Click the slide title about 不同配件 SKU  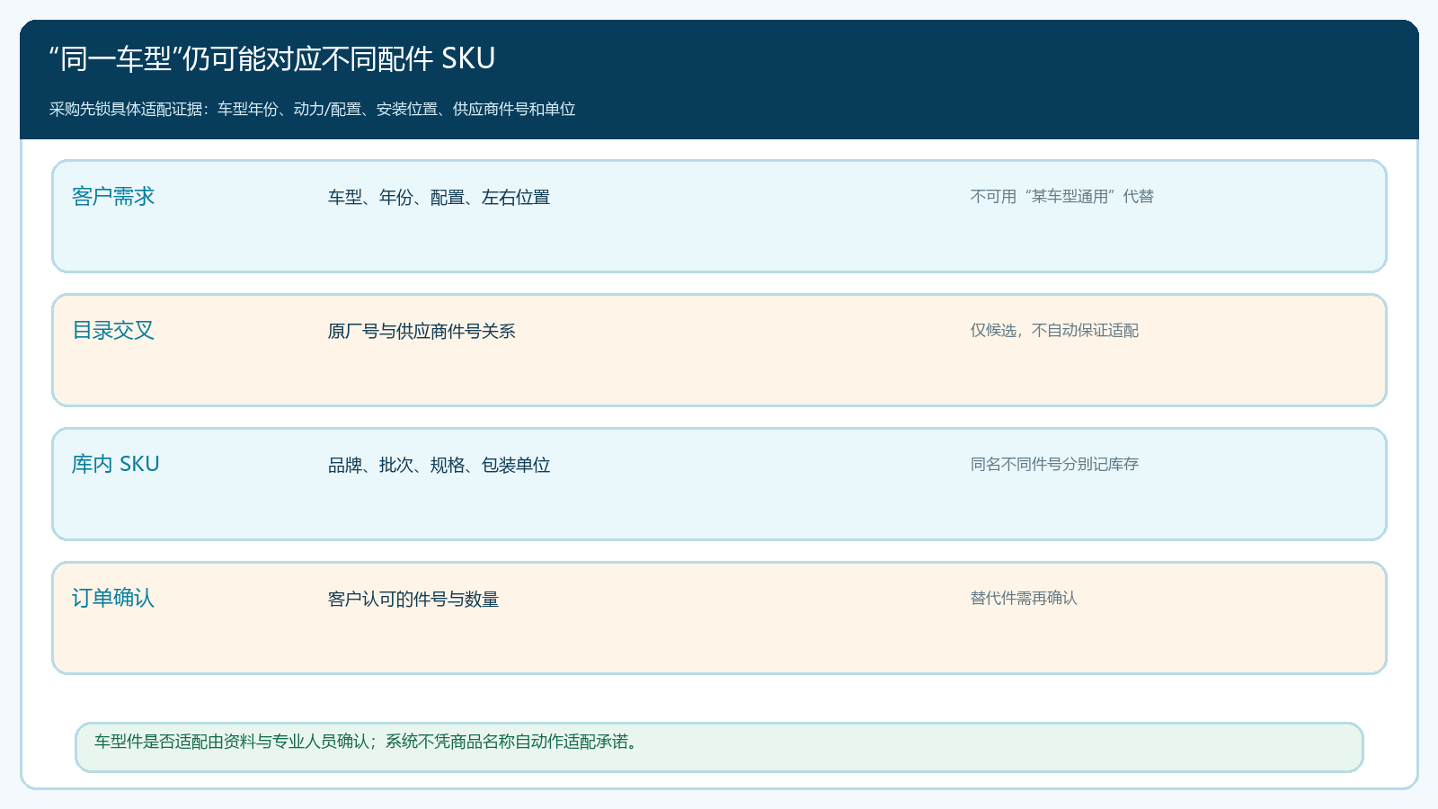click(272, 58)
